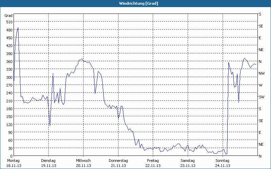Screen dimensions: 271x169
Task: Click the 'Sonntag' day label
Action: tap(223, 161)
